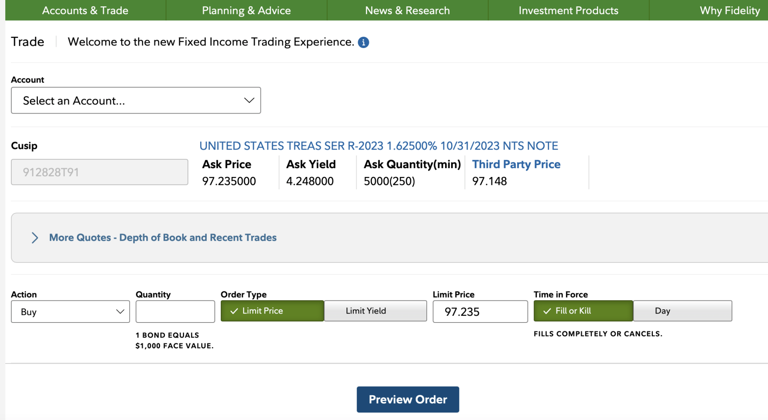The height and width of the screenshot is (420, 768).
Task: Select the Limit Price order type
Action: [272, 311]
